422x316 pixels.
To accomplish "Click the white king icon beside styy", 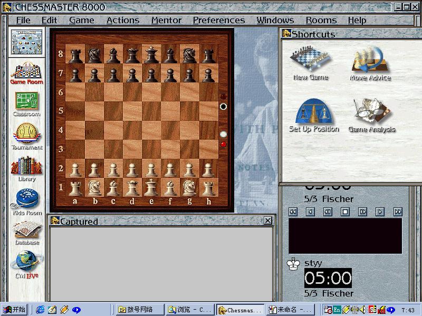I will (x=293, y=264).
